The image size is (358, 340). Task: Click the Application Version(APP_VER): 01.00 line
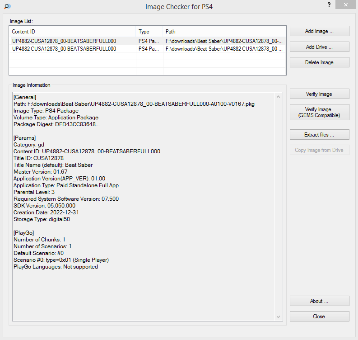59,179
